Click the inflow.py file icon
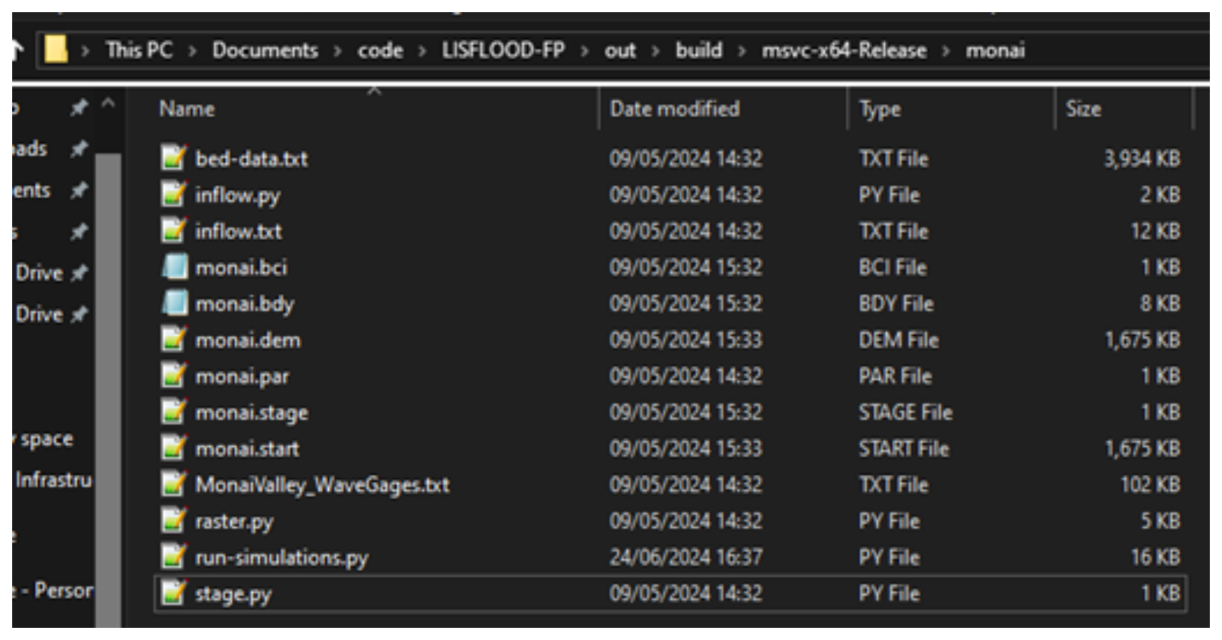This screenshot has height=640, width=1222. (173, 194)
